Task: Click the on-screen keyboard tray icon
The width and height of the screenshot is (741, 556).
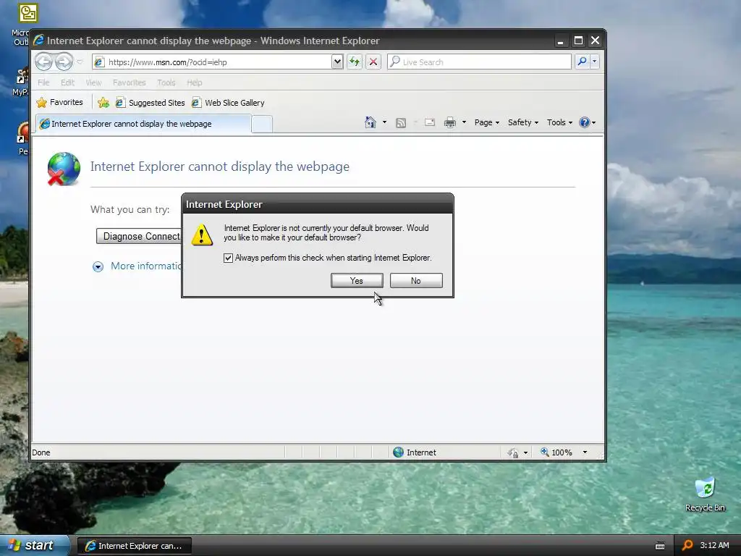Action: pyautogui.click(x=660, y=546)
